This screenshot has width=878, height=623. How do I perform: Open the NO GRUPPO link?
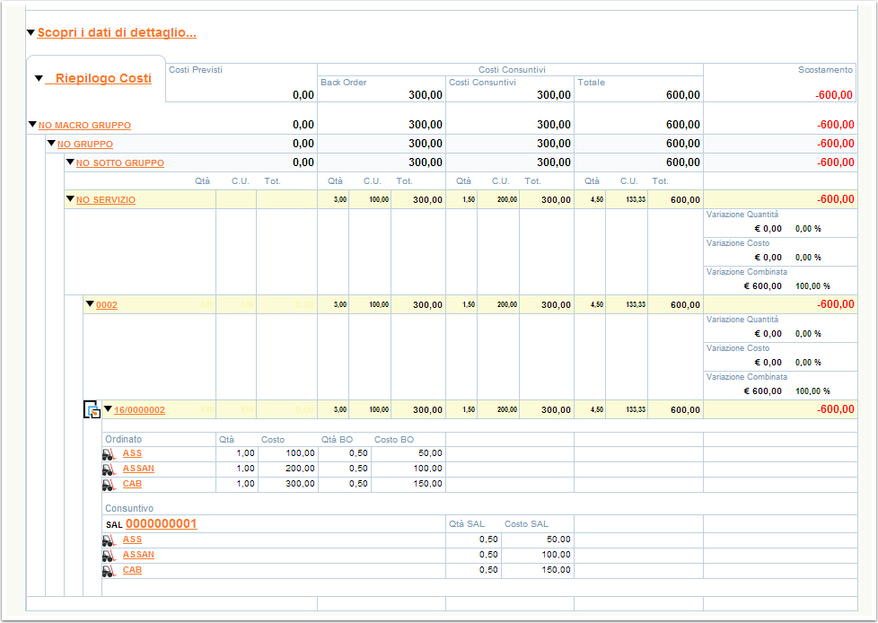click(85, 145)
